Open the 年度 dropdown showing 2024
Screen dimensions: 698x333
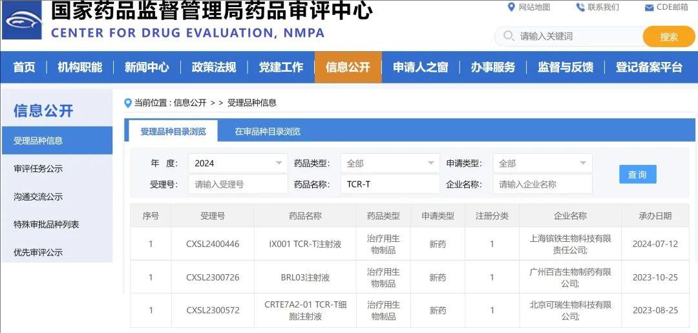click(x=238, y=164)
